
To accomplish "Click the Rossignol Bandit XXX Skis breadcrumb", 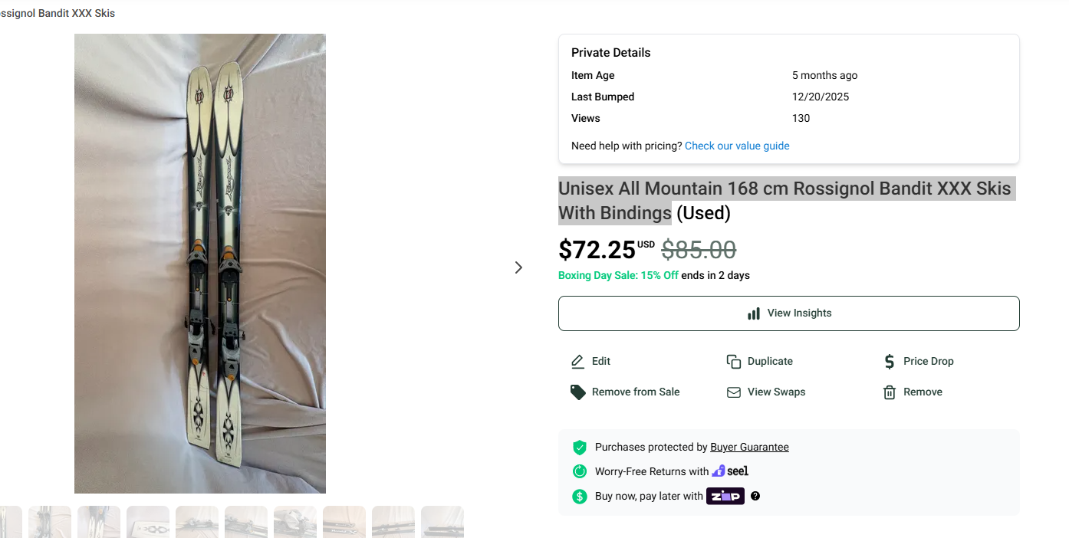I will pos(58,13).
